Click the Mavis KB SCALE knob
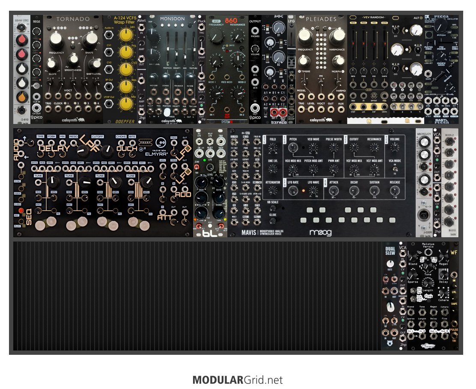This screenshot has height=389, width=476. [273, 208]
